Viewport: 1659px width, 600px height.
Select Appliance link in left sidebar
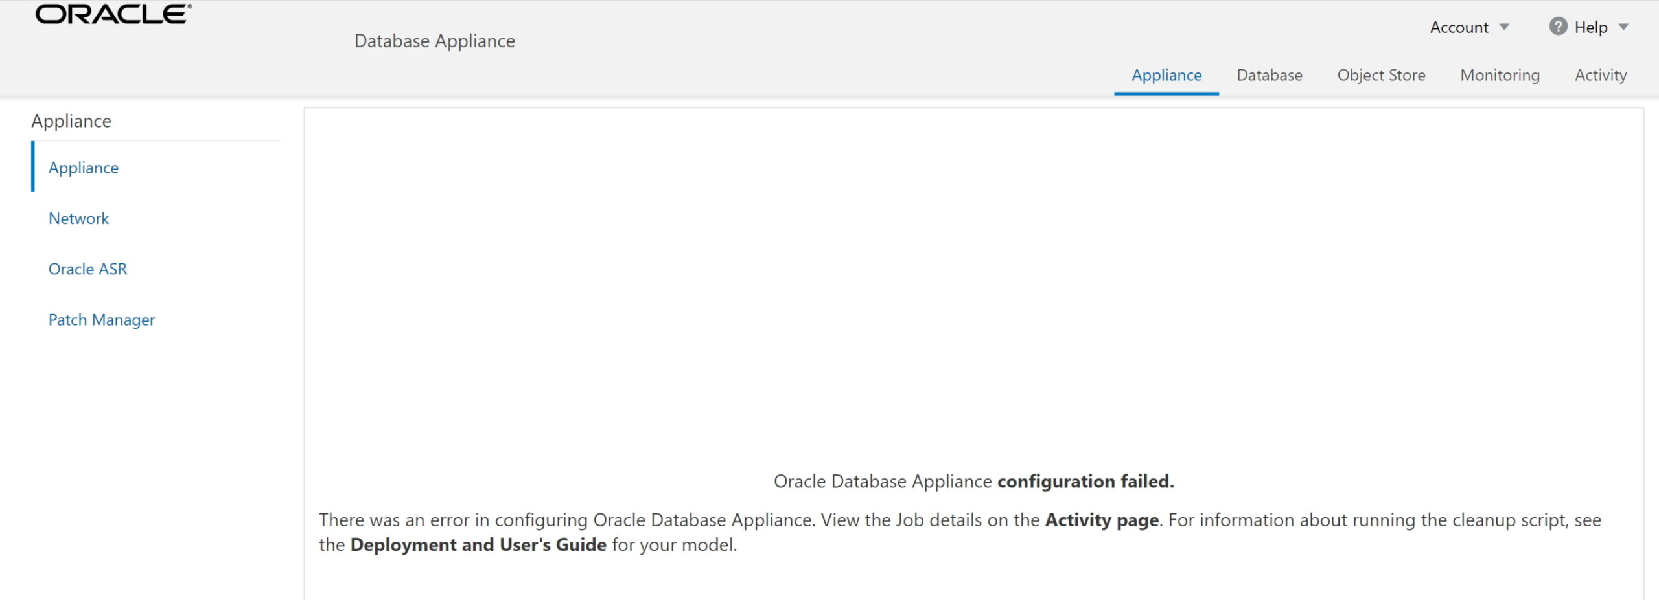(84, 168)
